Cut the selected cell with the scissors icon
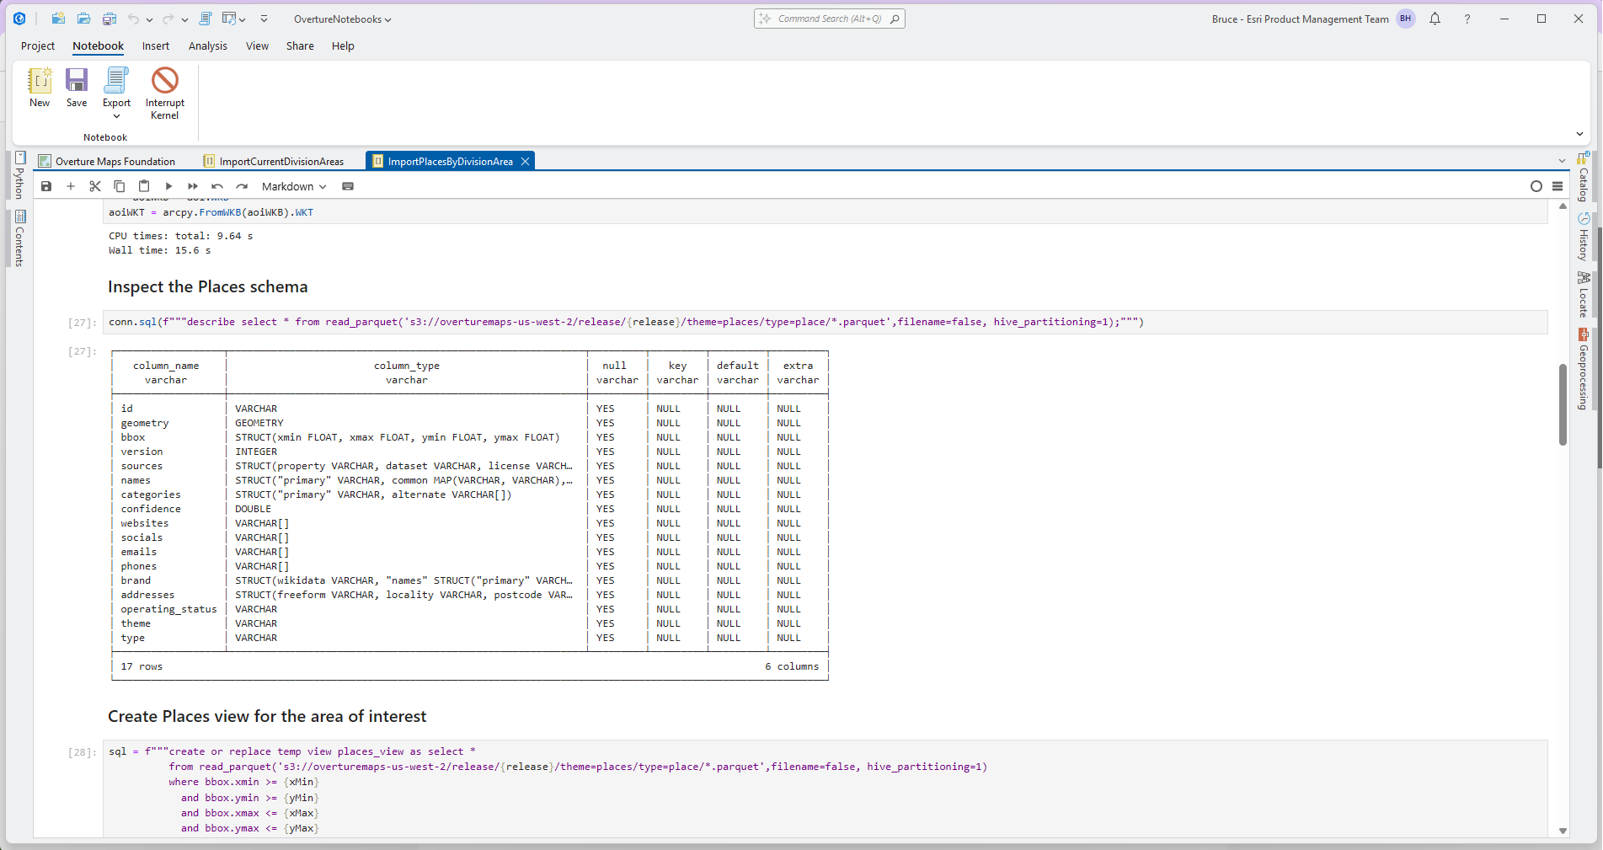This screenshot has width=1603, height=850. (95, 186)
